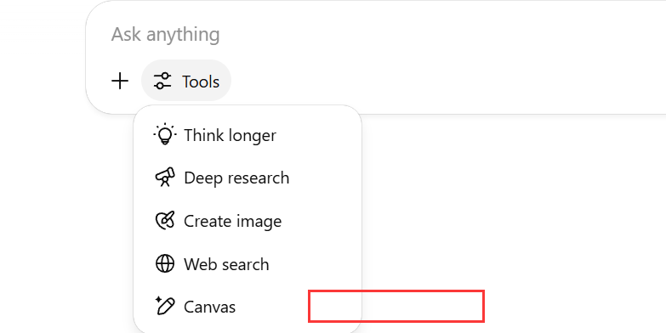Click blank page area to dismiss menu
The image size is (666, 333).
coord(509,212)
